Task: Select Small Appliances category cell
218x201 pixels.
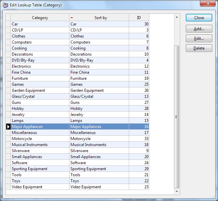Action: (40, 157)
